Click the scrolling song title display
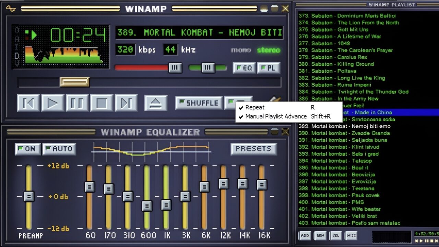 click(199, 33)
